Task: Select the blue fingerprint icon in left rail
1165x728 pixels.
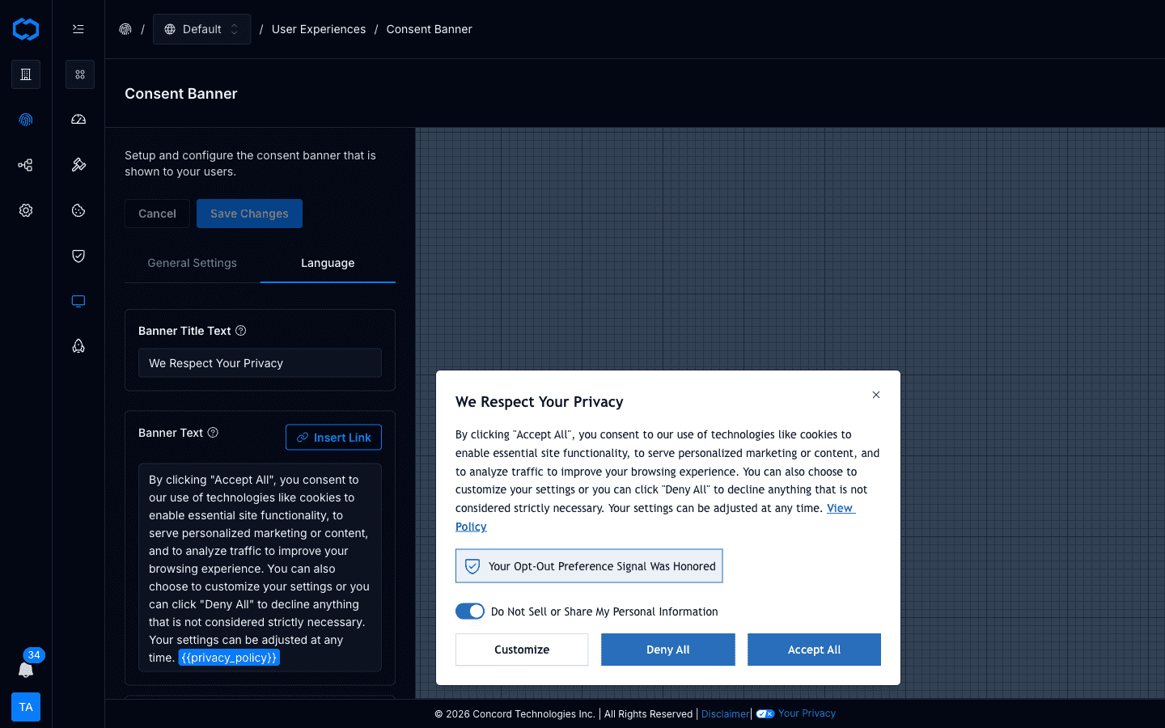Action: pyautogui.click(x=26, y=120)
